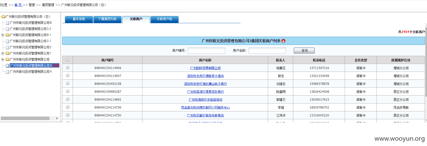This screenshot has width=427, height=146.
Task: Click folder icon of root 广州联兄投资管理有限公司（总）
Action: pos(4,17)
